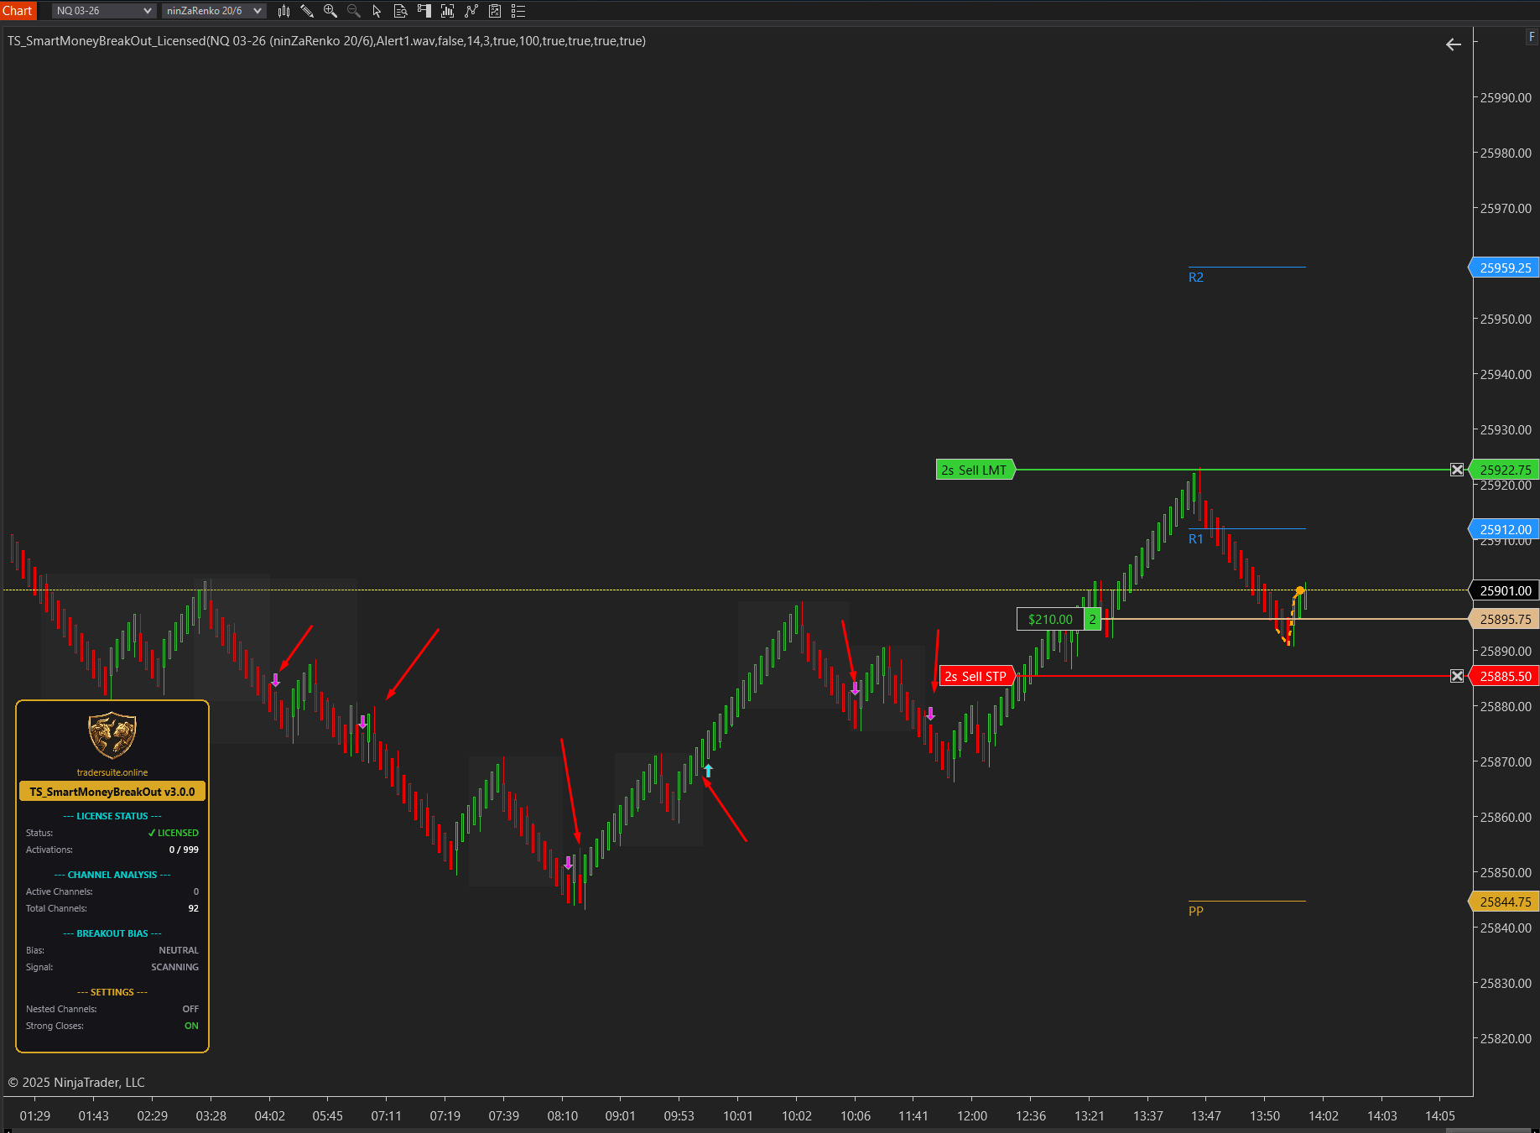Open the data box document icon
This screenshot has width=1540, height=1133.
point(400,11)
